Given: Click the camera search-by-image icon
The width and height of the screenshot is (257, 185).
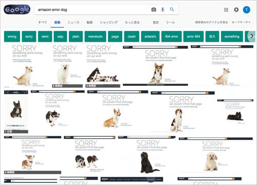Looking at the screenshot, I should [x=154, y=10].
